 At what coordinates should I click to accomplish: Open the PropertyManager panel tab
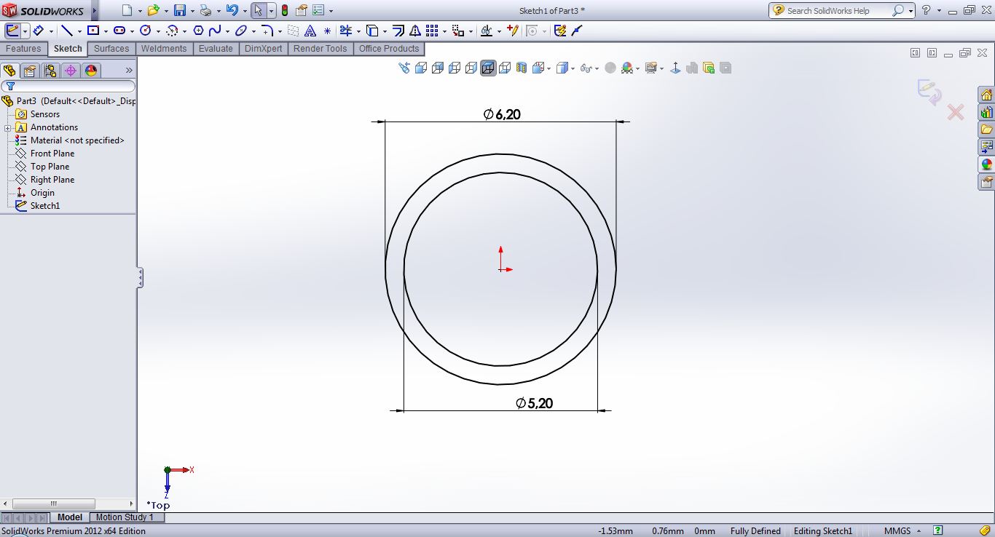point(29,71)
